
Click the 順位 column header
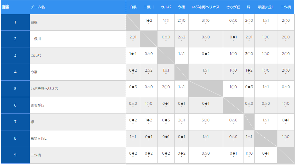pos(6,7)
